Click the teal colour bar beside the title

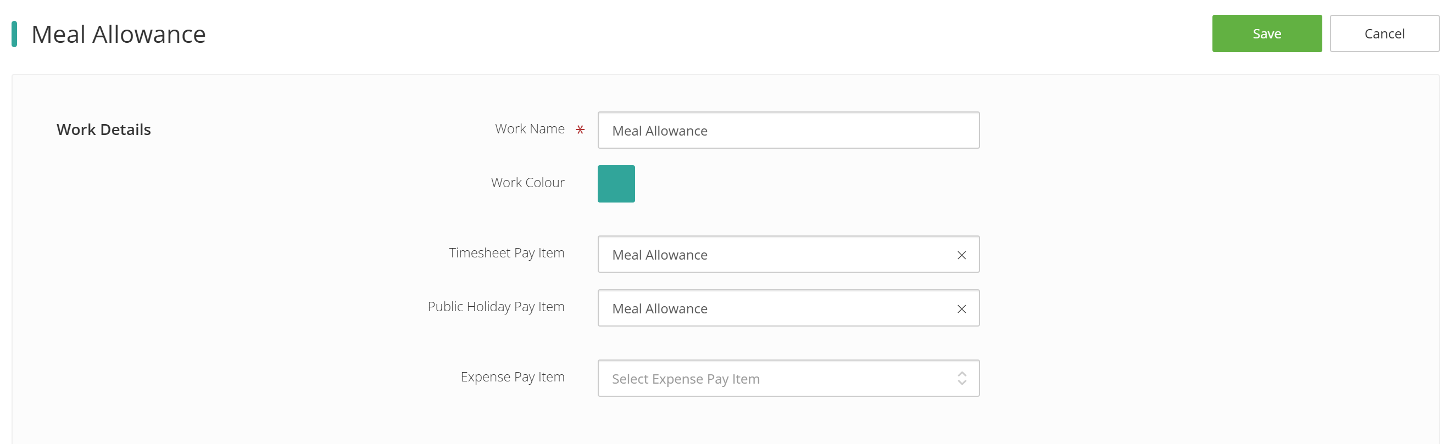tap(14, 33)
